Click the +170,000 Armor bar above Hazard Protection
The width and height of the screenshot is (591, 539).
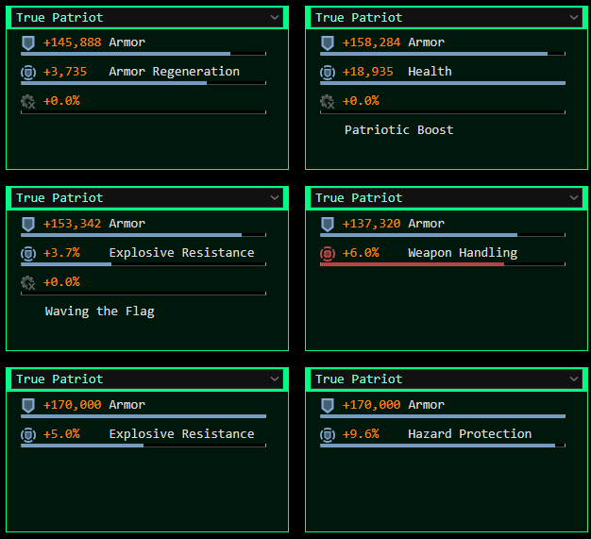(442, 415)
